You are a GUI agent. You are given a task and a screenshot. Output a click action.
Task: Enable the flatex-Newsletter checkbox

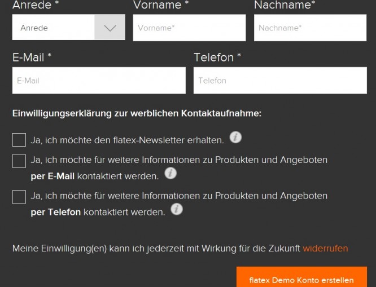[19, 140]
